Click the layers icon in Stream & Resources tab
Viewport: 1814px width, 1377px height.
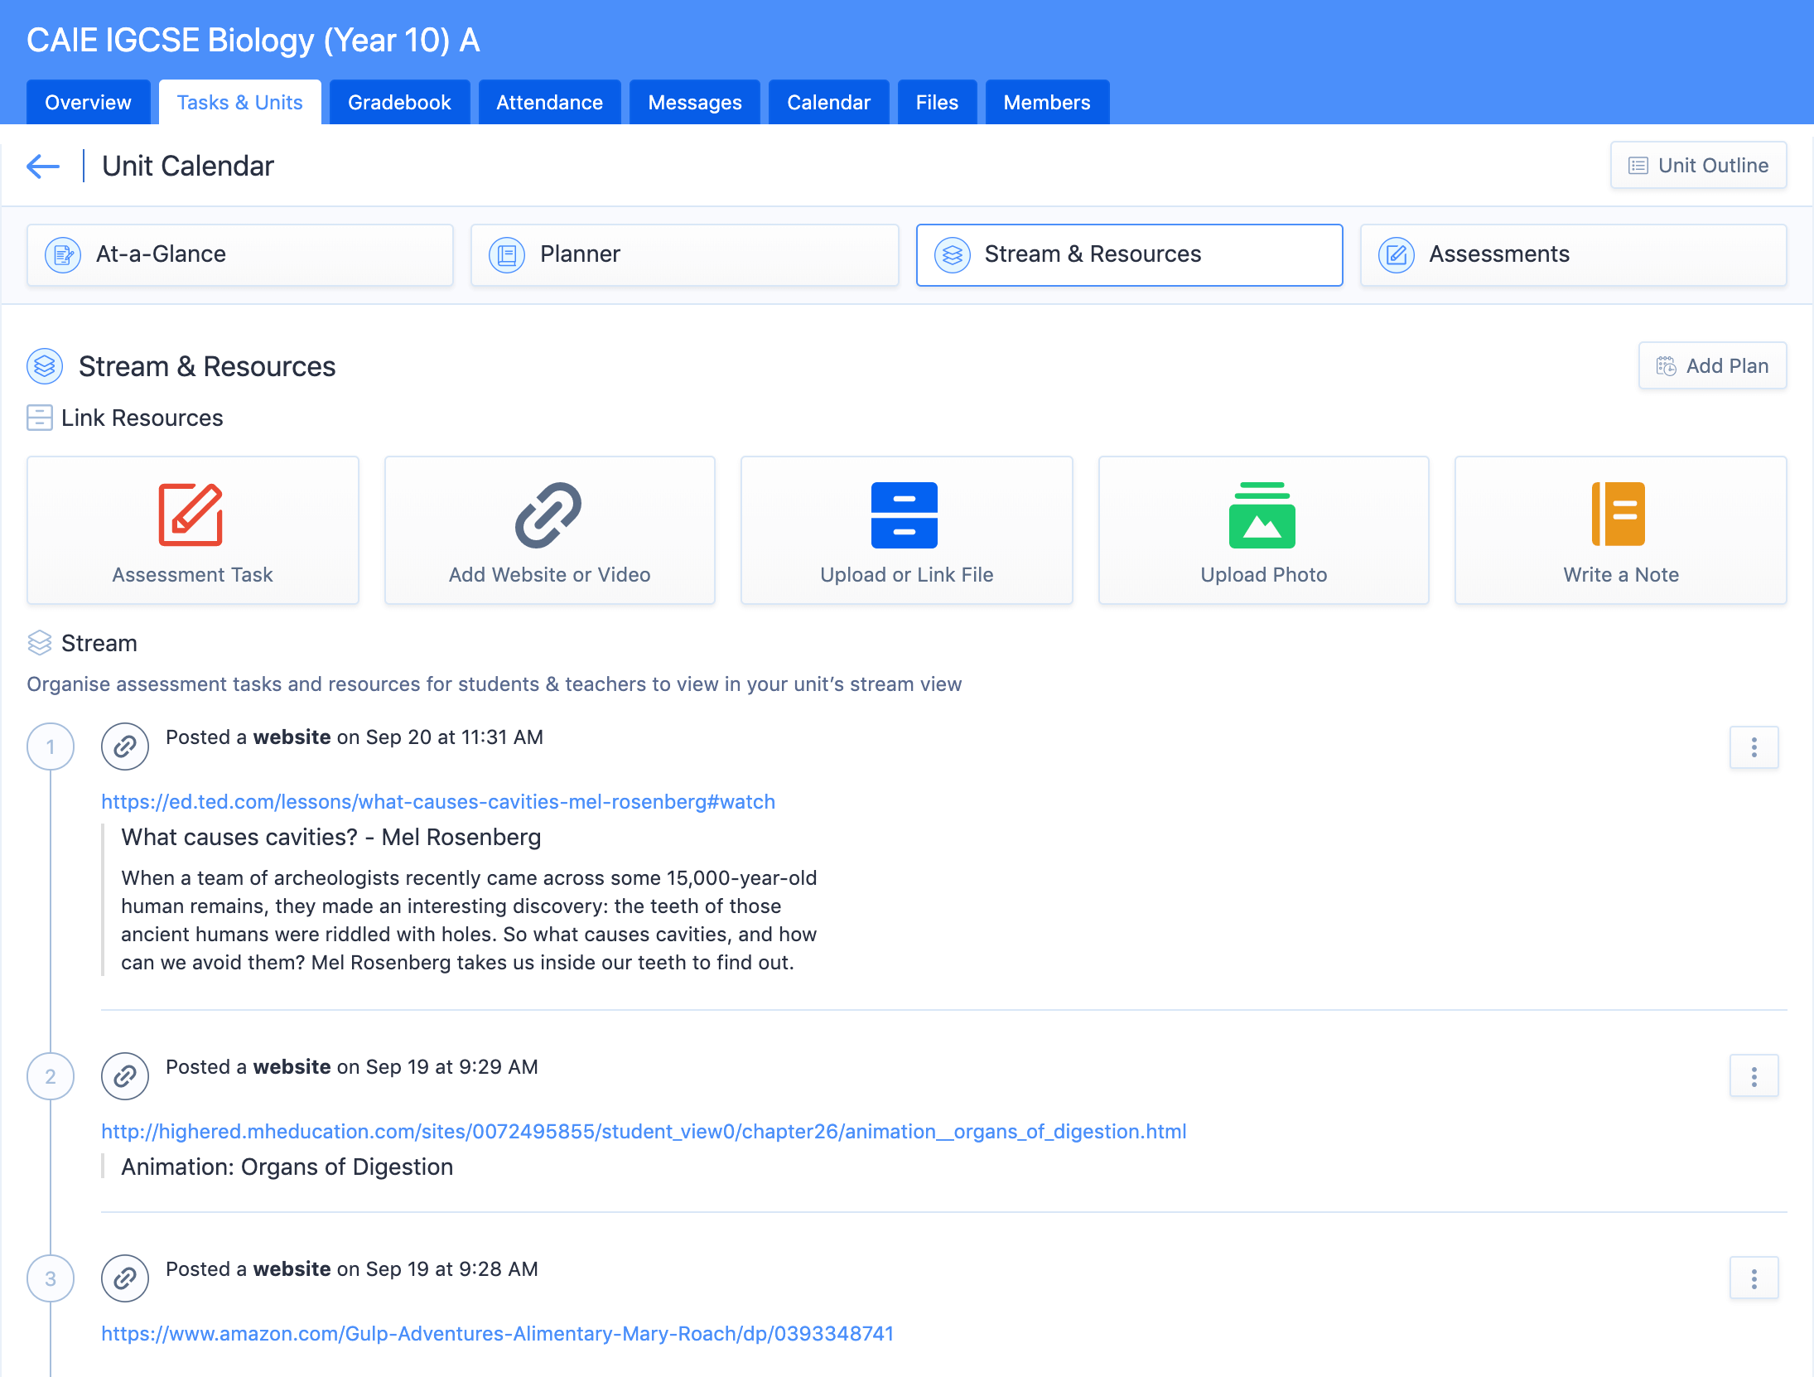click(x=953, y=254)
